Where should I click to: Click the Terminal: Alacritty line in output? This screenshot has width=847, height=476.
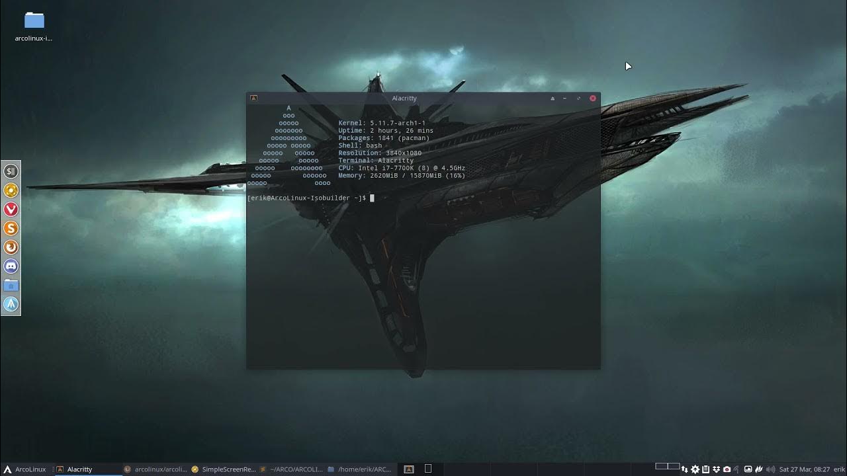376,161
